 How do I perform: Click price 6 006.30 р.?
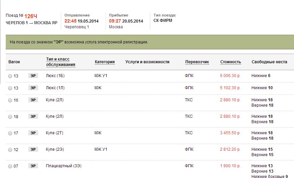(230, 76)
